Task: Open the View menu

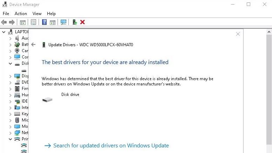Action: pos(37,14)
